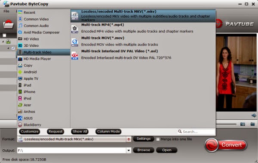Viewport: 258px width, 163px height.
Task: Choose Multi-track Interlaced DV PAL Video format
Action: pyautogui.click(x=143, y=54)
